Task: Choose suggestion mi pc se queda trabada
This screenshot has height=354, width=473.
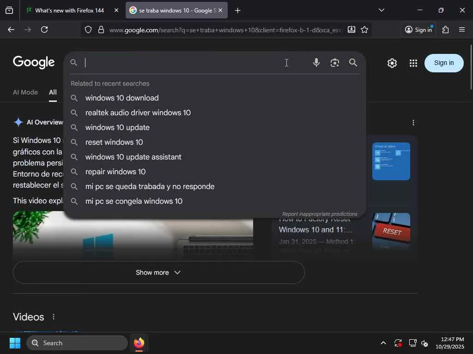Action: tap(215, 186)
